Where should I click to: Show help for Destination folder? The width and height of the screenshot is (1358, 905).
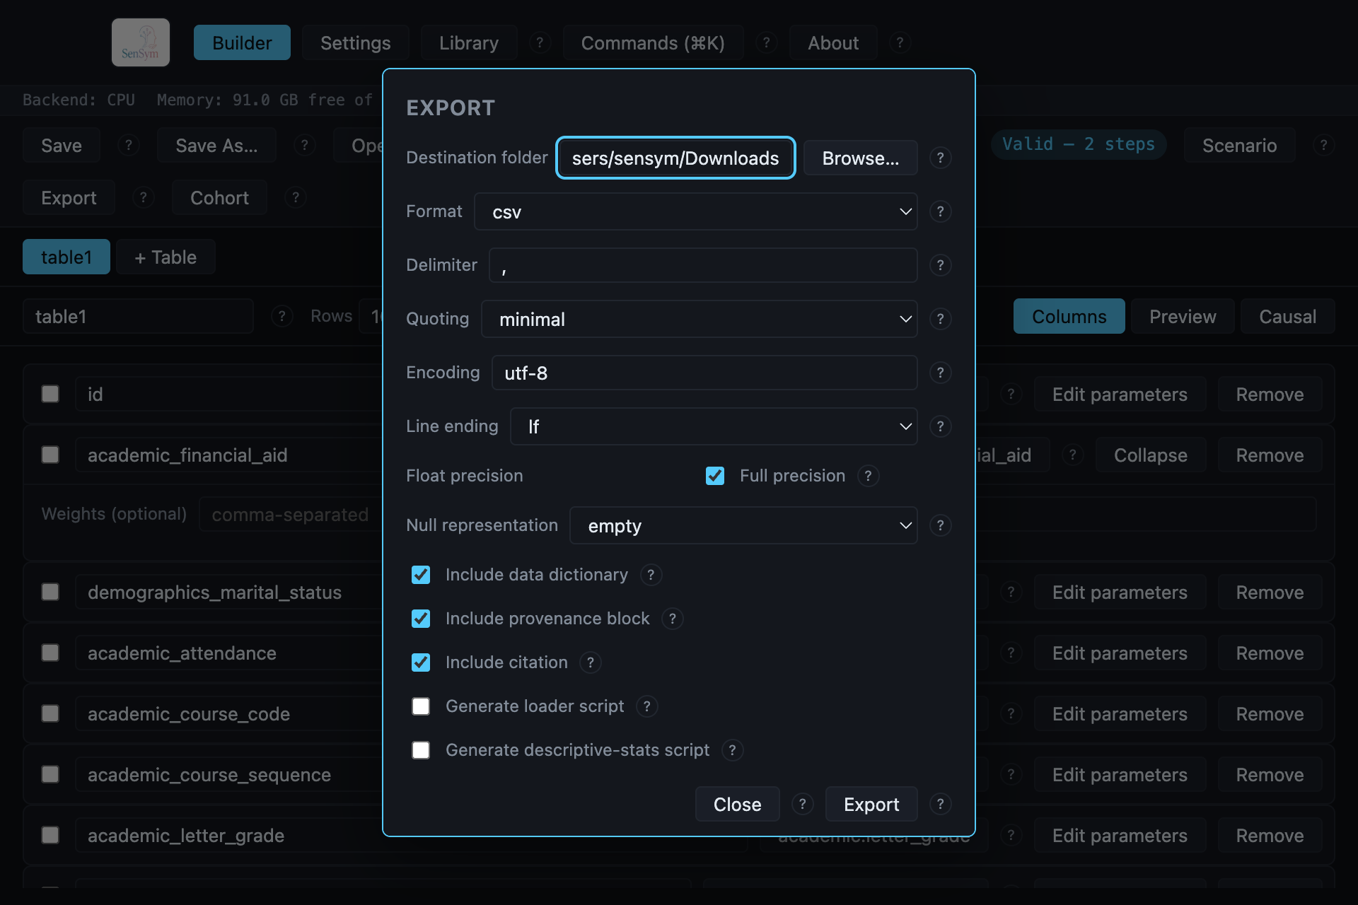point(940,158)
